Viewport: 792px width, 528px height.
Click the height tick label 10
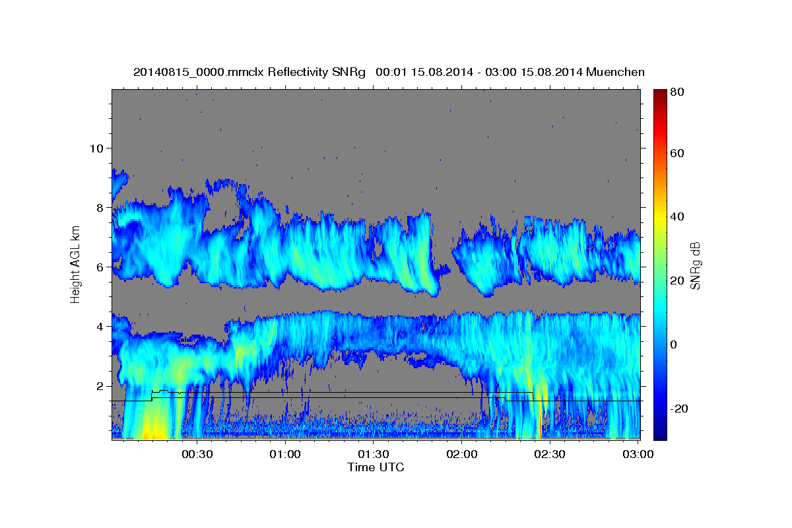[x=96, y=148]
